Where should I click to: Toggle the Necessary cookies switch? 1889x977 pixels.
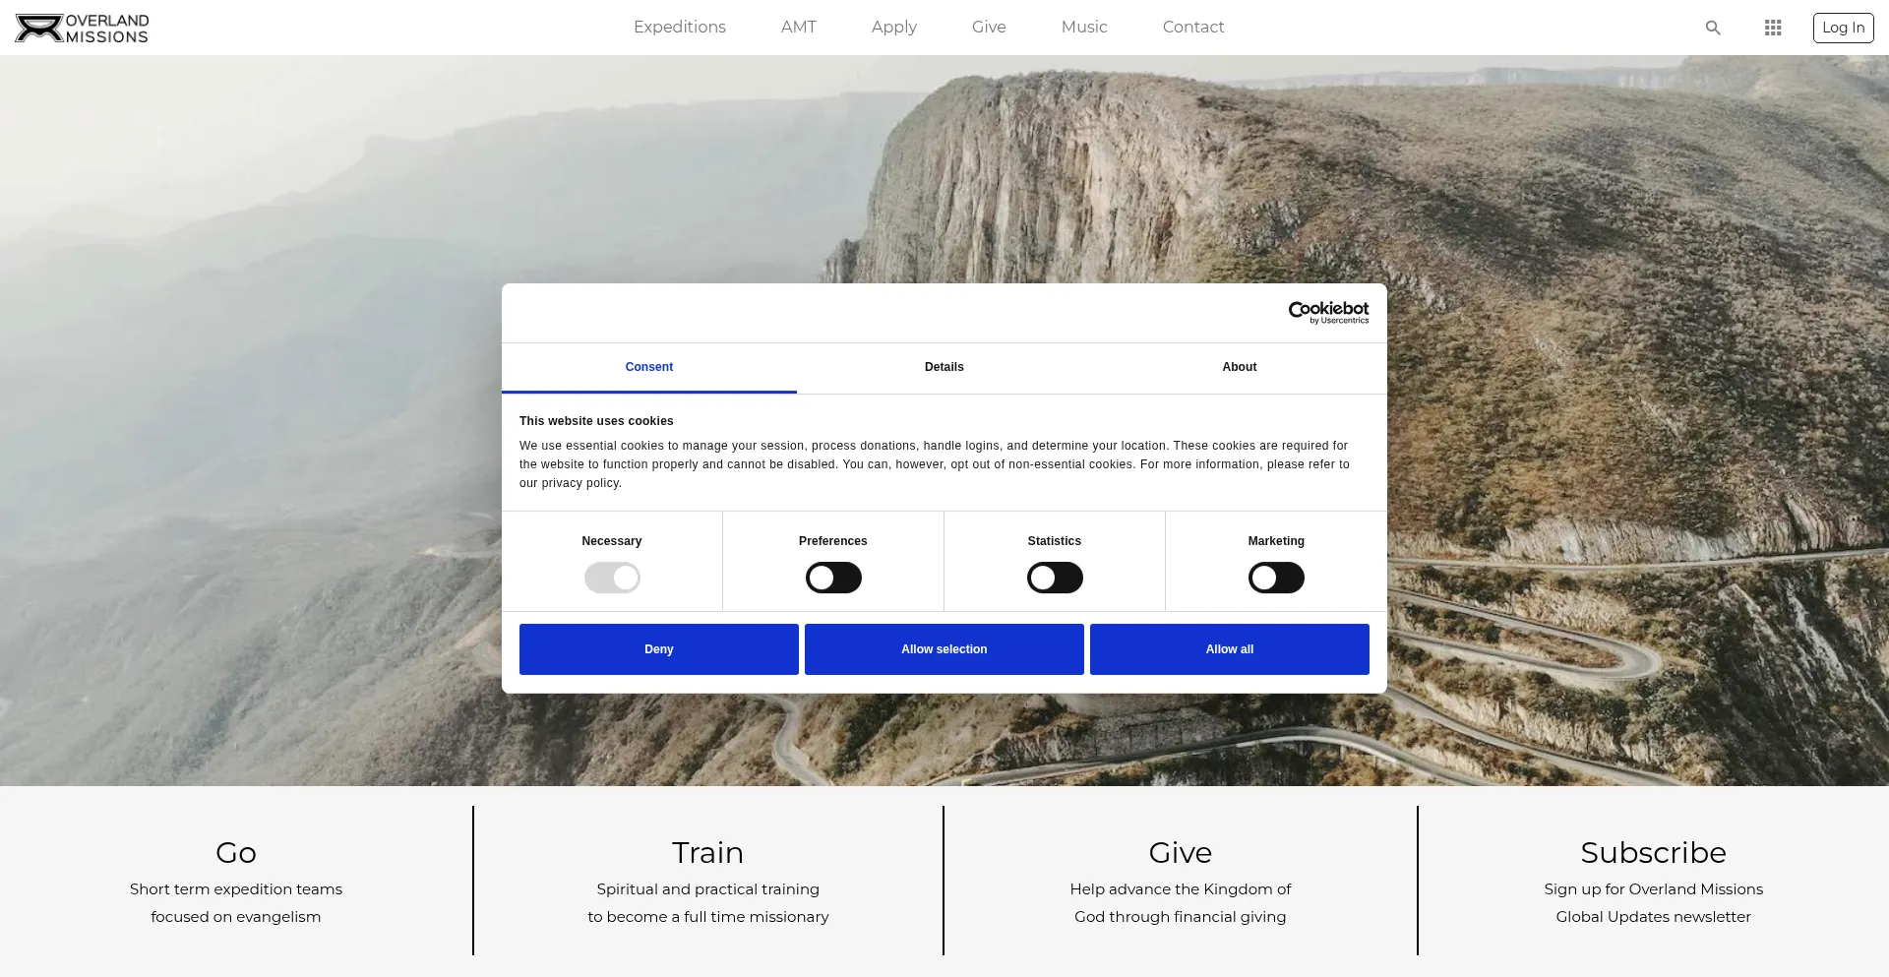(x=612, y=578)
